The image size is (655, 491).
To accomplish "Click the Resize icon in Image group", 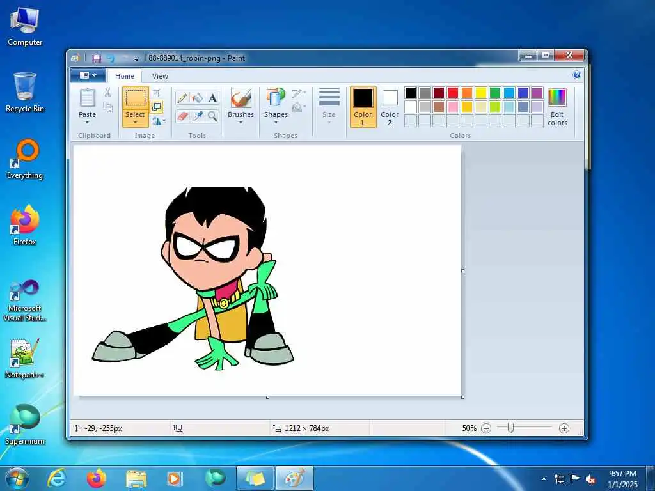I will [157, 107].
